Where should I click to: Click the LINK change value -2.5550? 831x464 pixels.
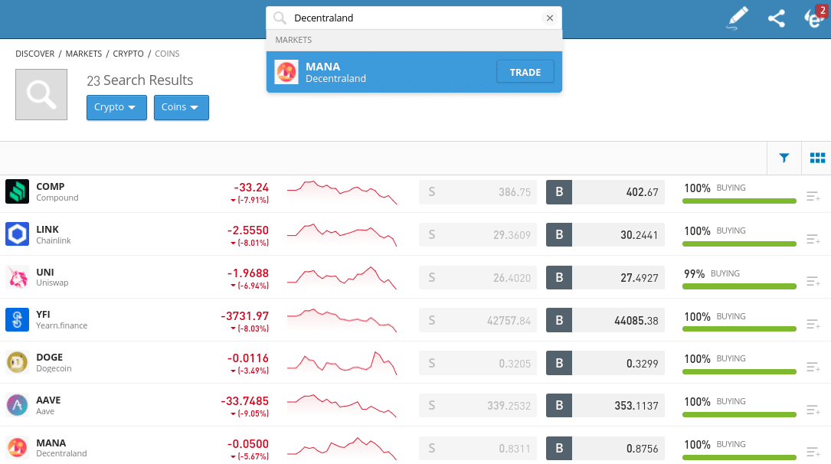(x=248, y=230)
